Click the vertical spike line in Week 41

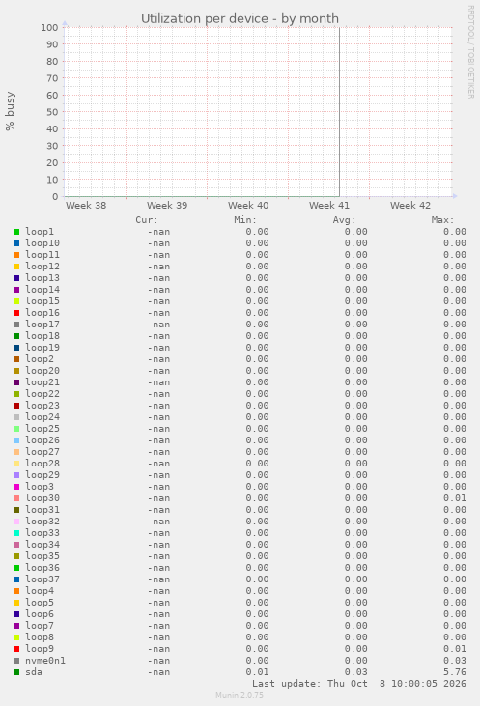(339, 112)
